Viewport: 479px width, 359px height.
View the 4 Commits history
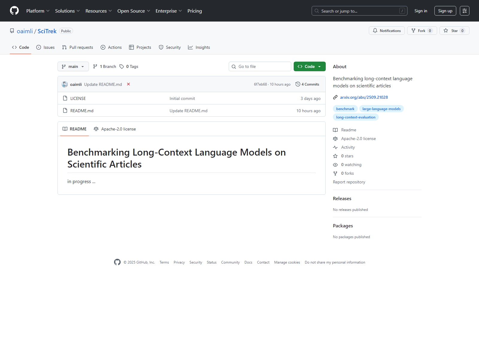coord(307,84)
